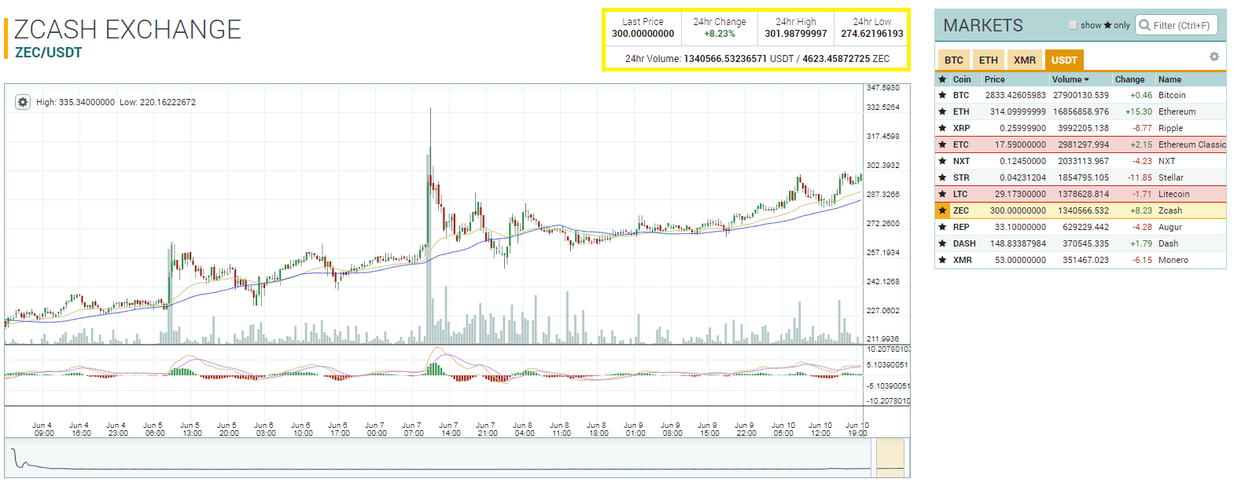The width and height of the screenshot is (1234, 486).
Task: Click the Augur market name
Action: [1170, 227]
